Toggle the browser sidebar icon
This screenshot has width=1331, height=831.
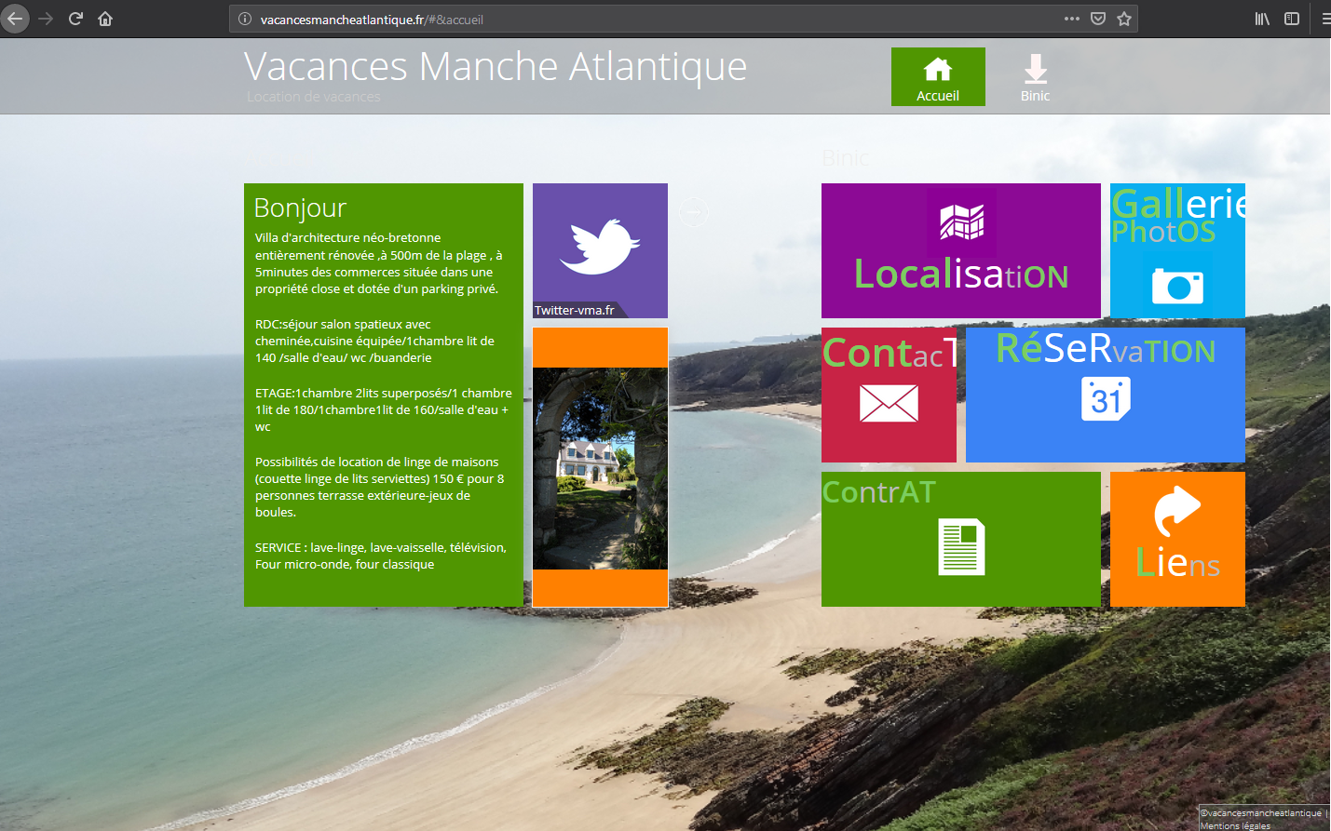point(1292,19)
